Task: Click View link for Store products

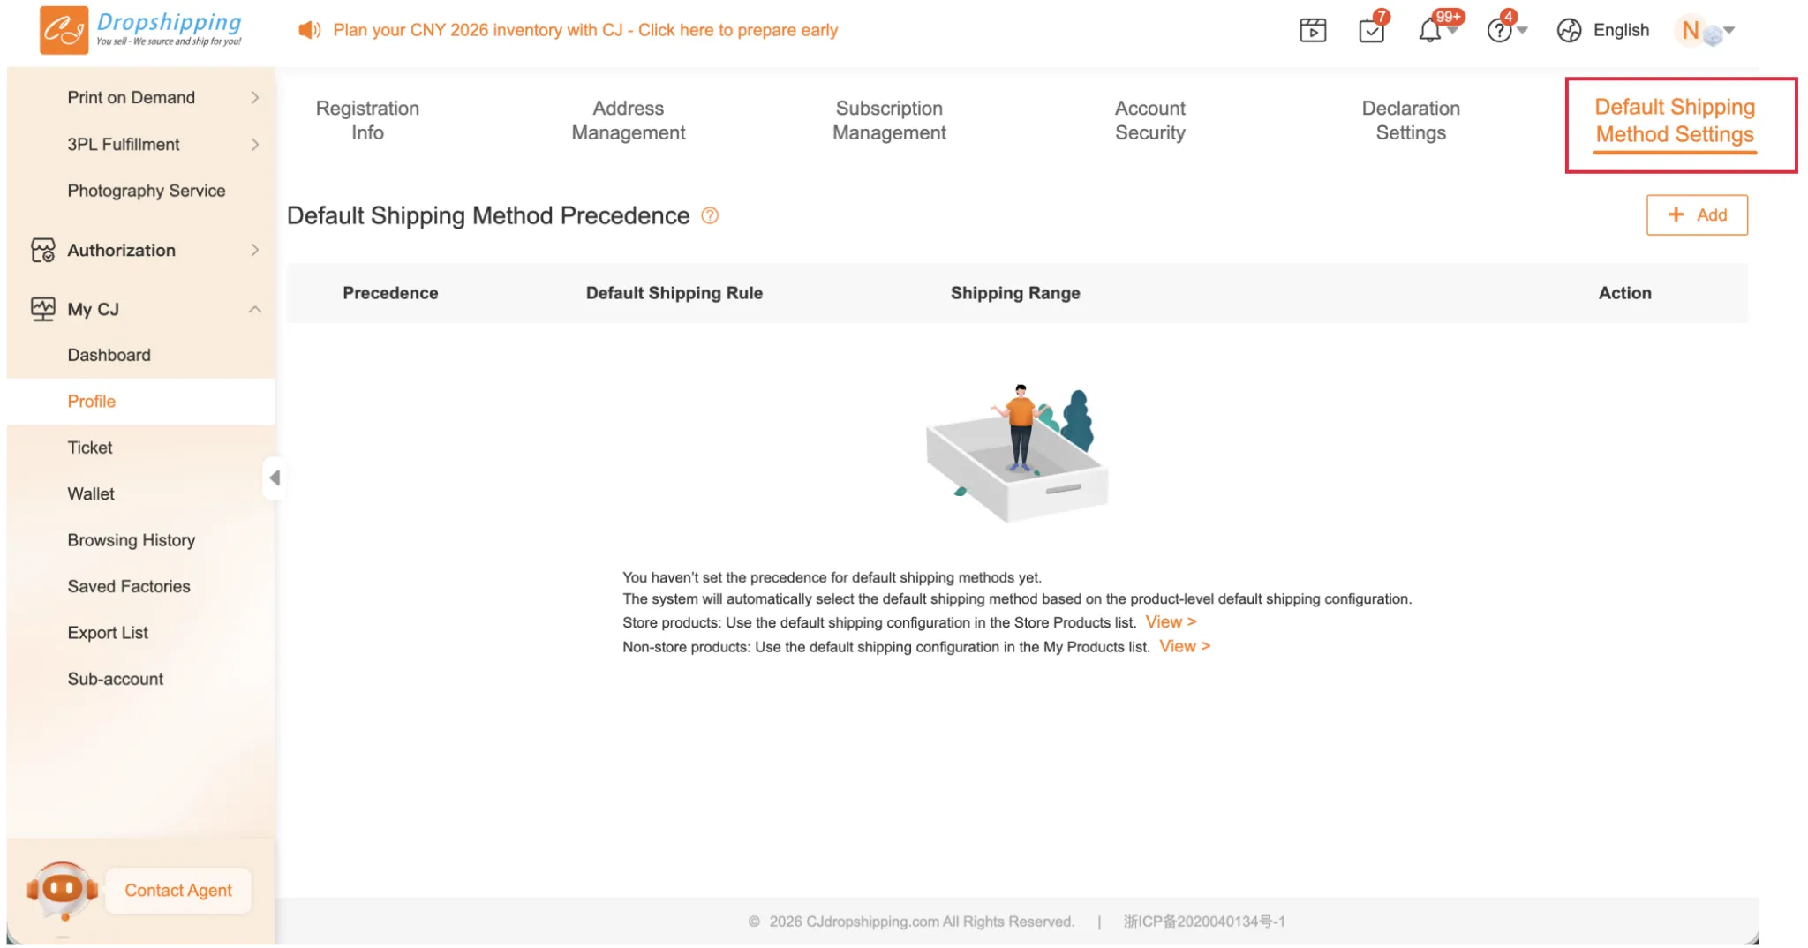Action: click(x=1171, y=622)
